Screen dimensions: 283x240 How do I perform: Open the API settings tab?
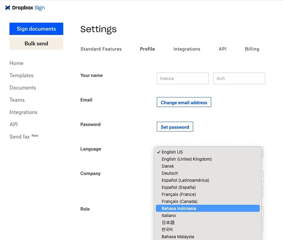point(222,49)
